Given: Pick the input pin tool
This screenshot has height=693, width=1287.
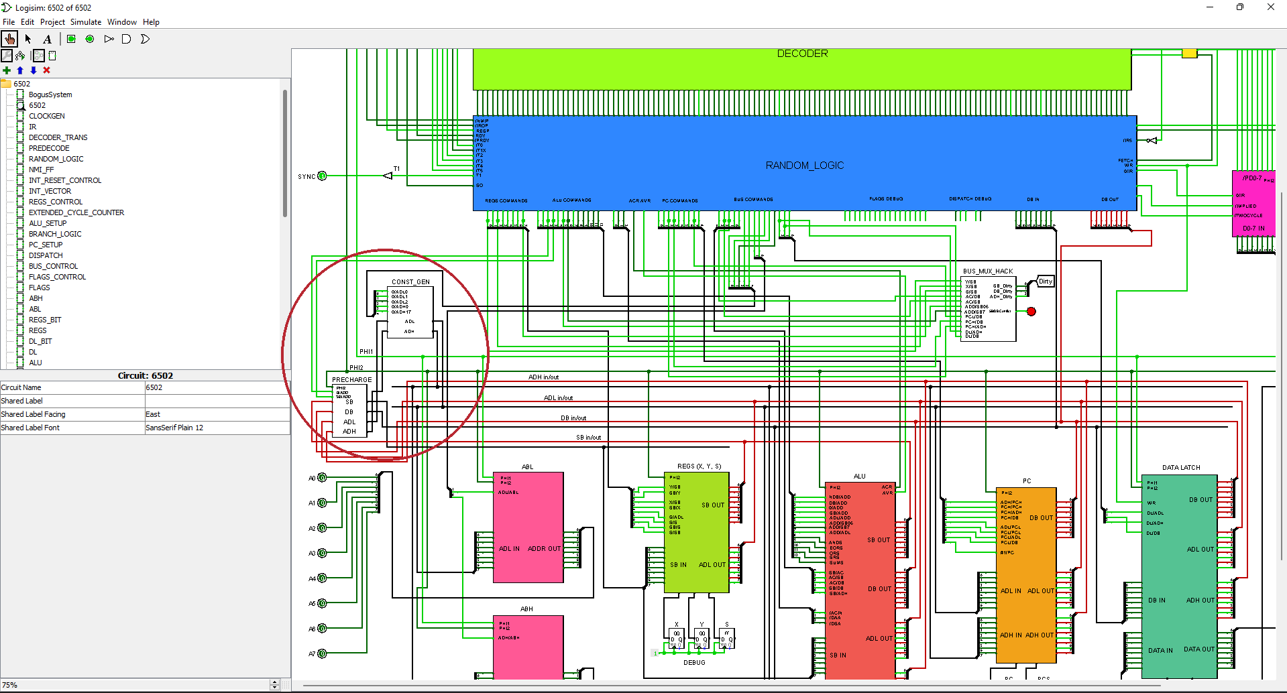Looking at the screenshot, I should [71, 39].
